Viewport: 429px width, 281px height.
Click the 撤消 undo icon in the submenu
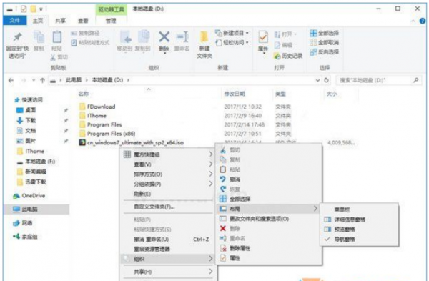point(223,179)
